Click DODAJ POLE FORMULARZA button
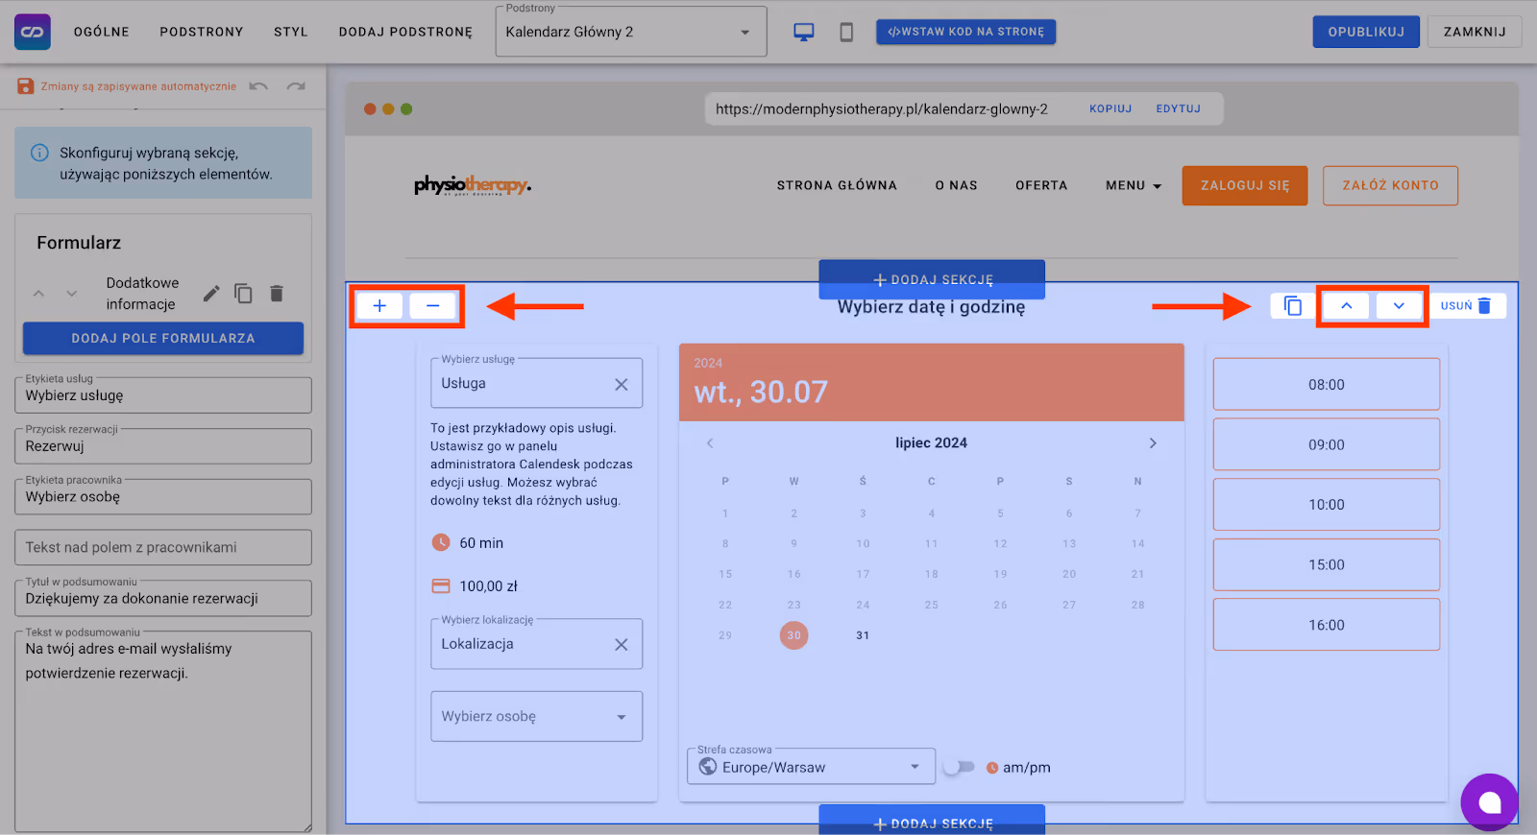Screen dimensions: 1537x835 coord(163,338)
